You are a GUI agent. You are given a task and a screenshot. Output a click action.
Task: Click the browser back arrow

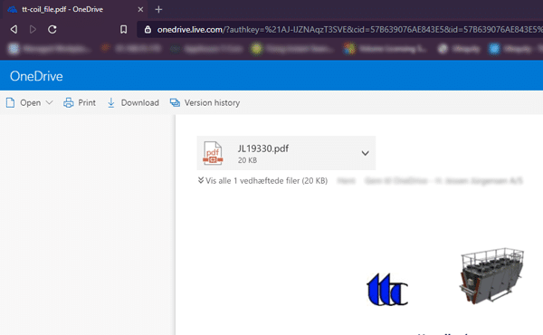point(14,30)
